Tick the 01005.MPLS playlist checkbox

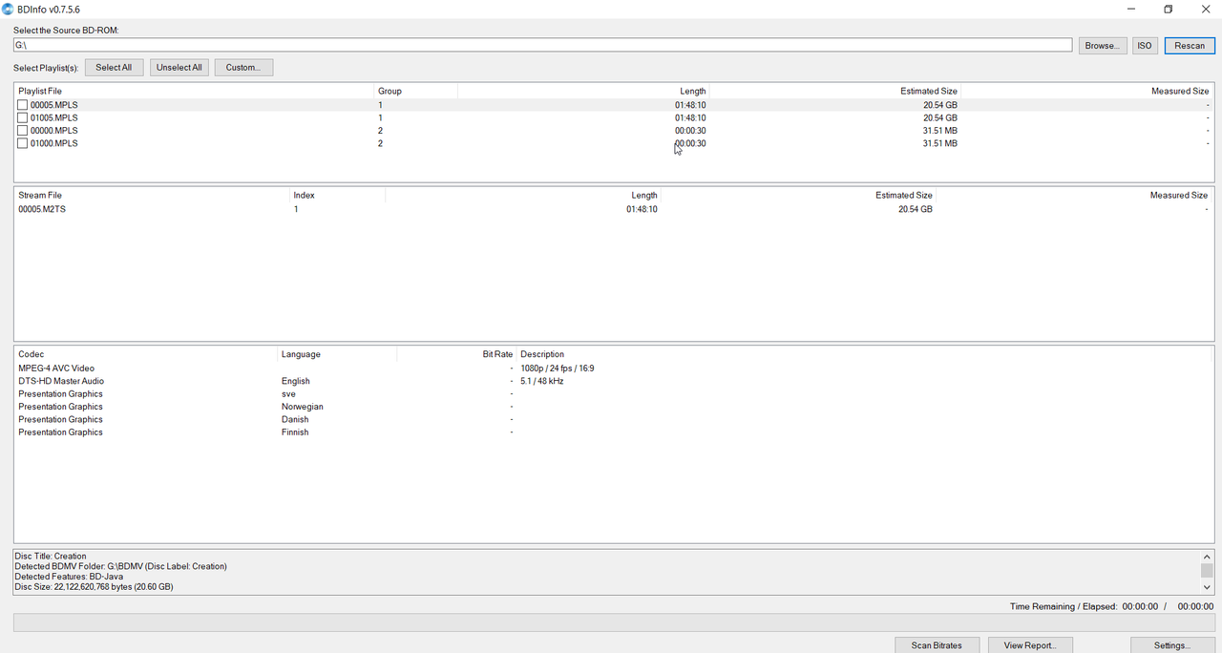click(x=23, y=117)
